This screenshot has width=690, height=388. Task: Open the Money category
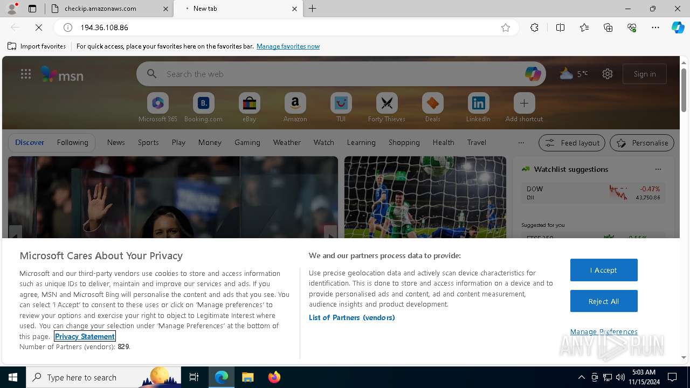[210, 142]
